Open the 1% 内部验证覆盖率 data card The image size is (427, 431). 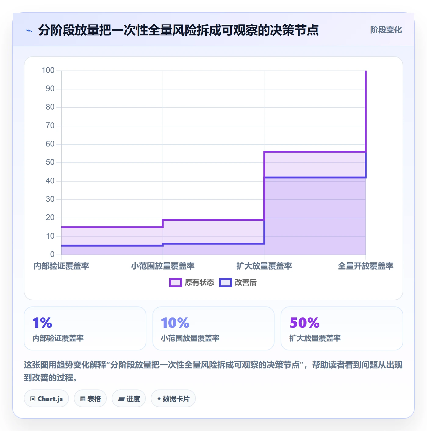pyautogui.click(x=85, y=328)
